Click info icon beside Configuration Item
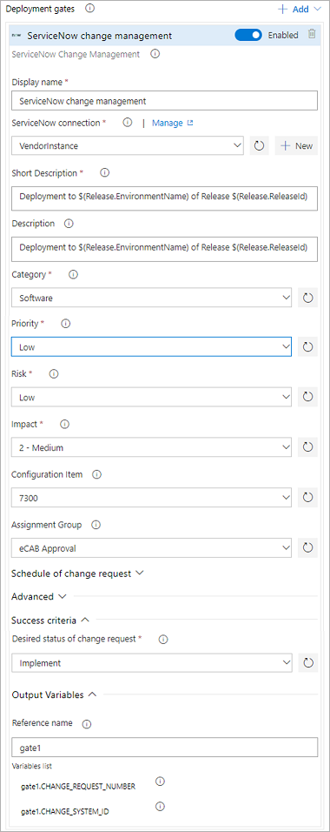This screenshot has height=832, width=330. [96, 474]
